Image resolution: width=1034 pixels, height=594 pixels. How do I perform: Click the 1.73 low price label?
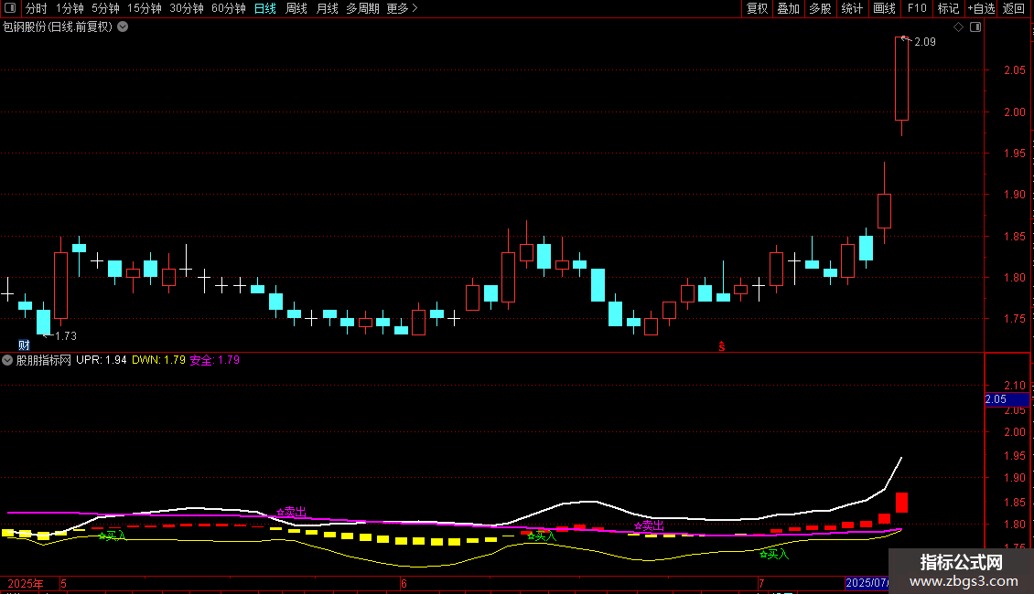coord(66,336)
